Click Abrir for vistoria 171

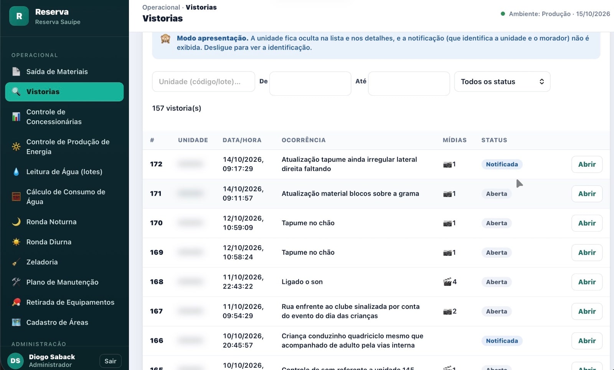(x=587, y=194)
